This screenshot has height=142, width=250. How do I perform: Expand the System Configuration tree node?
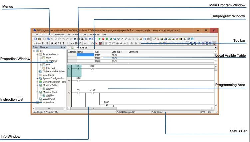point(38,78)
